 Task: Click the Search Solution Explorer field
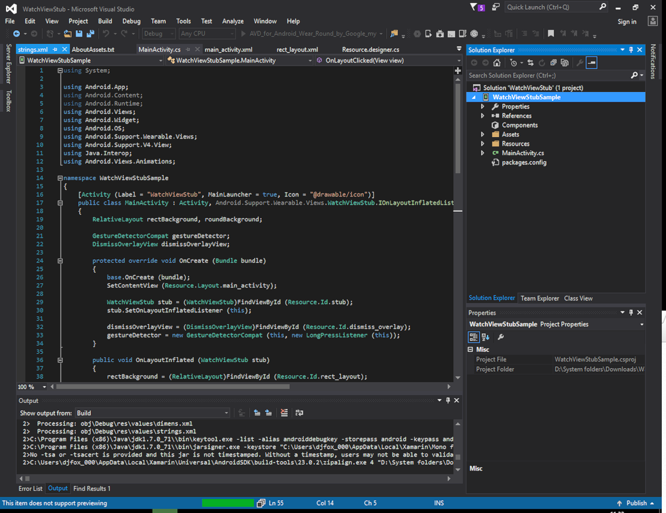(555, 75)
